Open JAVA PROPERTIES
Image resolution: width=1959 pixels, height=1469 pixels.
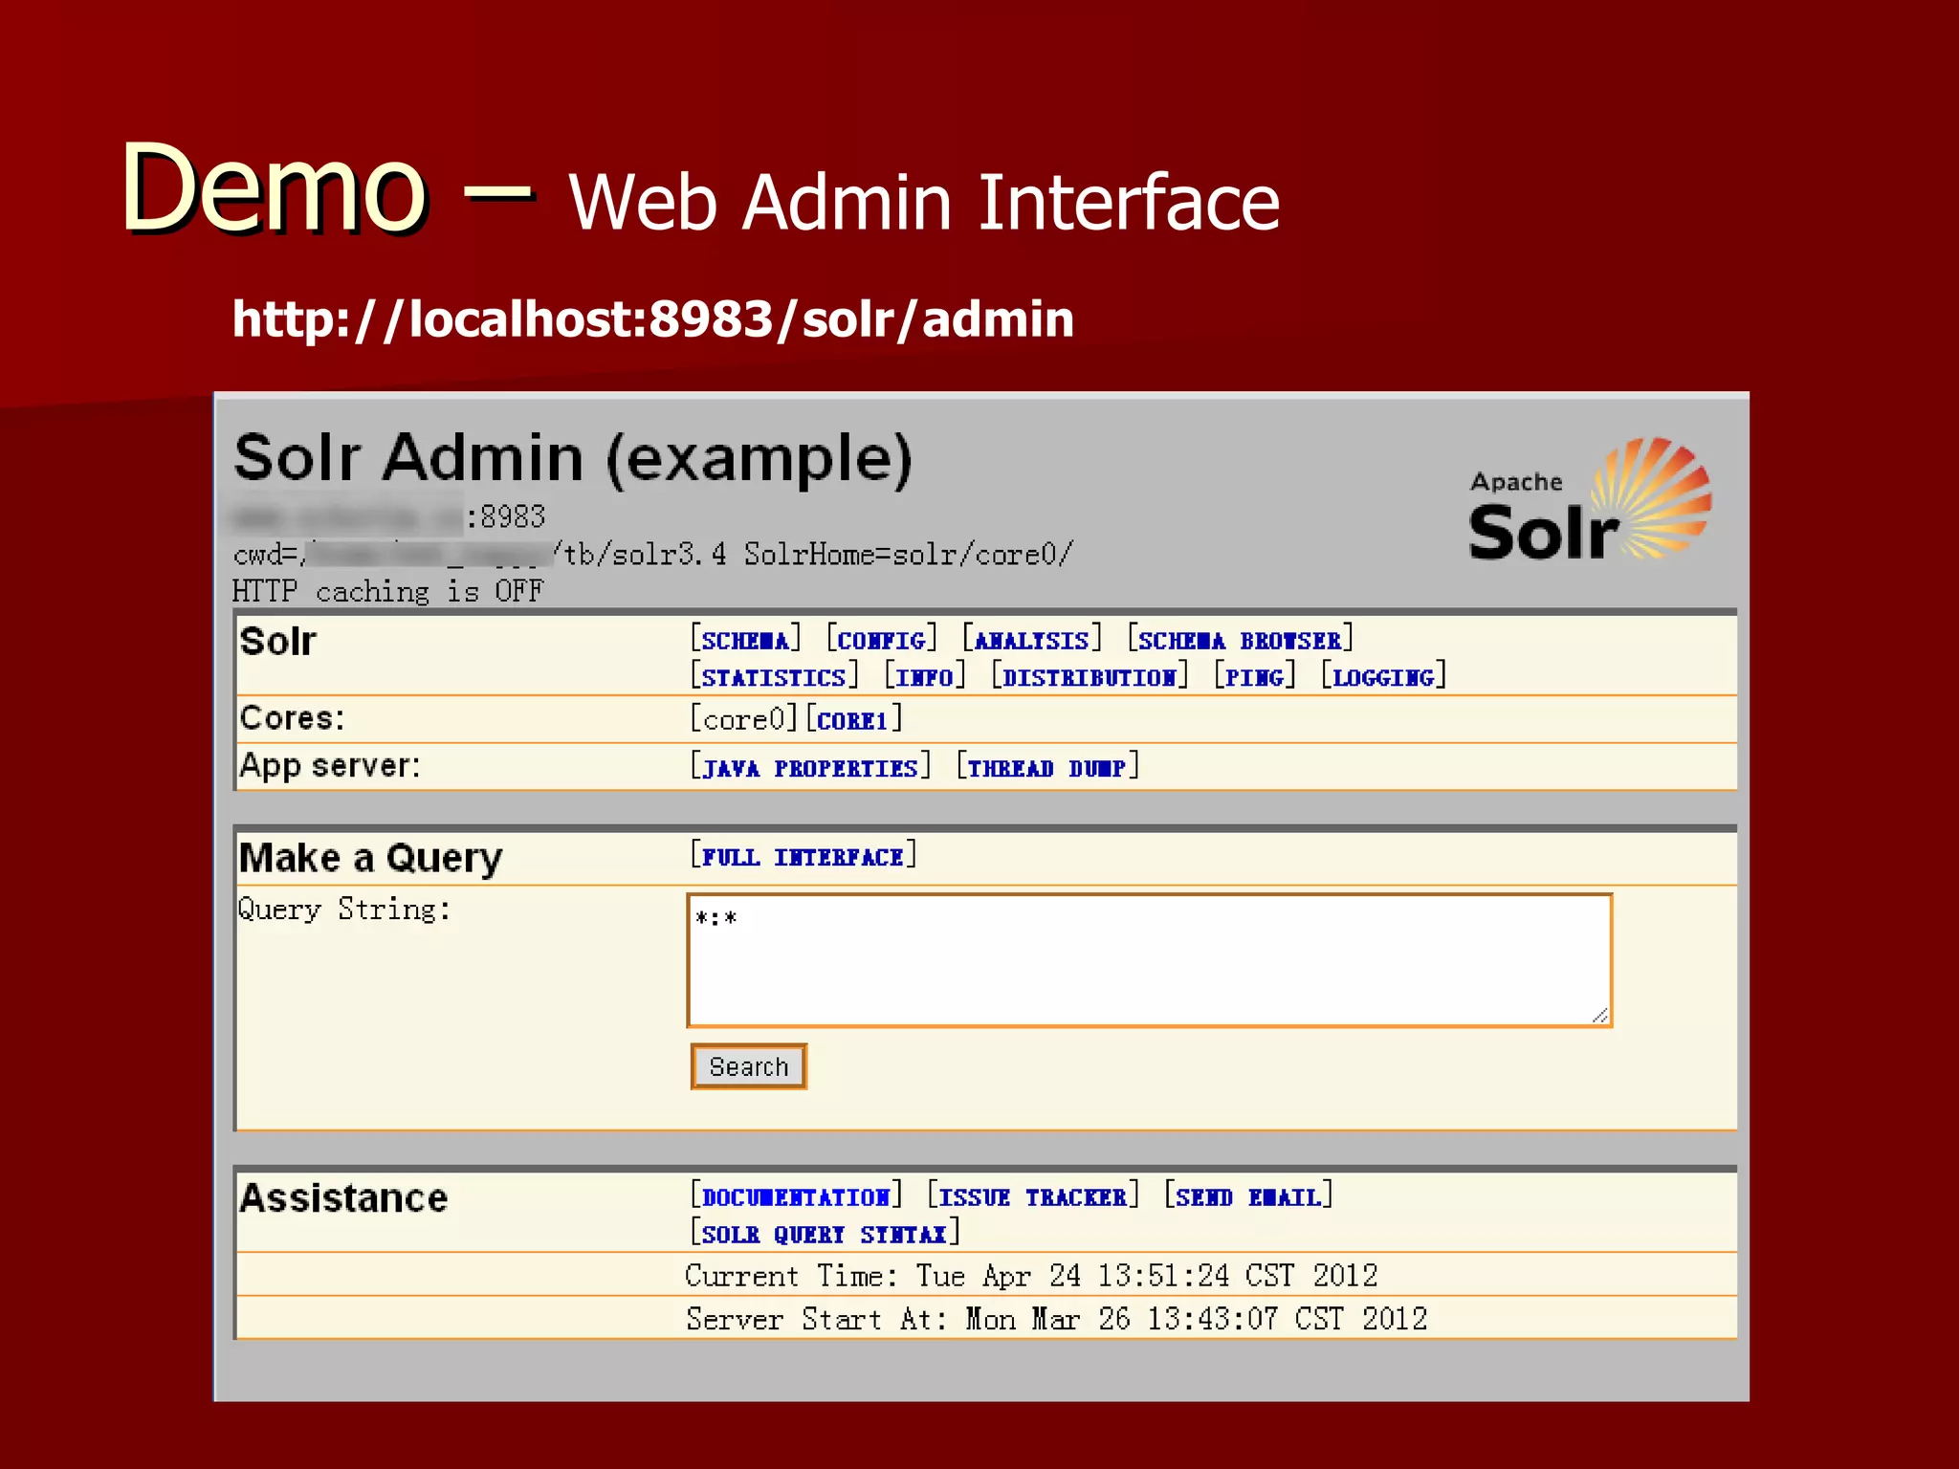(x=810, y=768)
